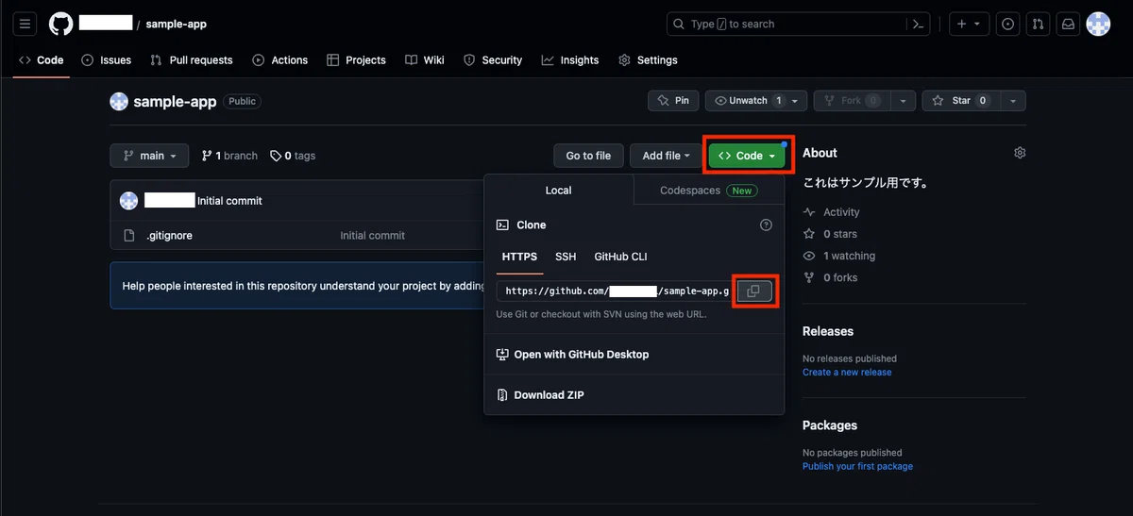Open the Wiki tab

(x=425, y=60)
